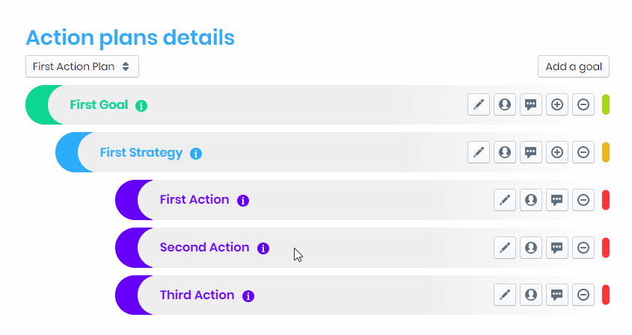632x335 pixels.
Task: Assign a user to First Strategy
Action: click(505, 152)
